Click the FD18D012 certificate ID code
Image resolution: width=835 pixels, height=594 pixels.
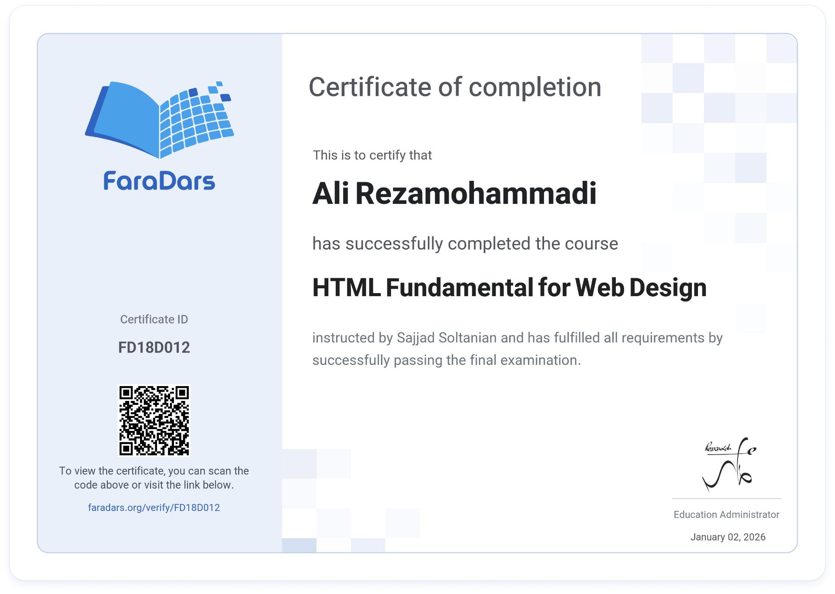coord(154,347)
